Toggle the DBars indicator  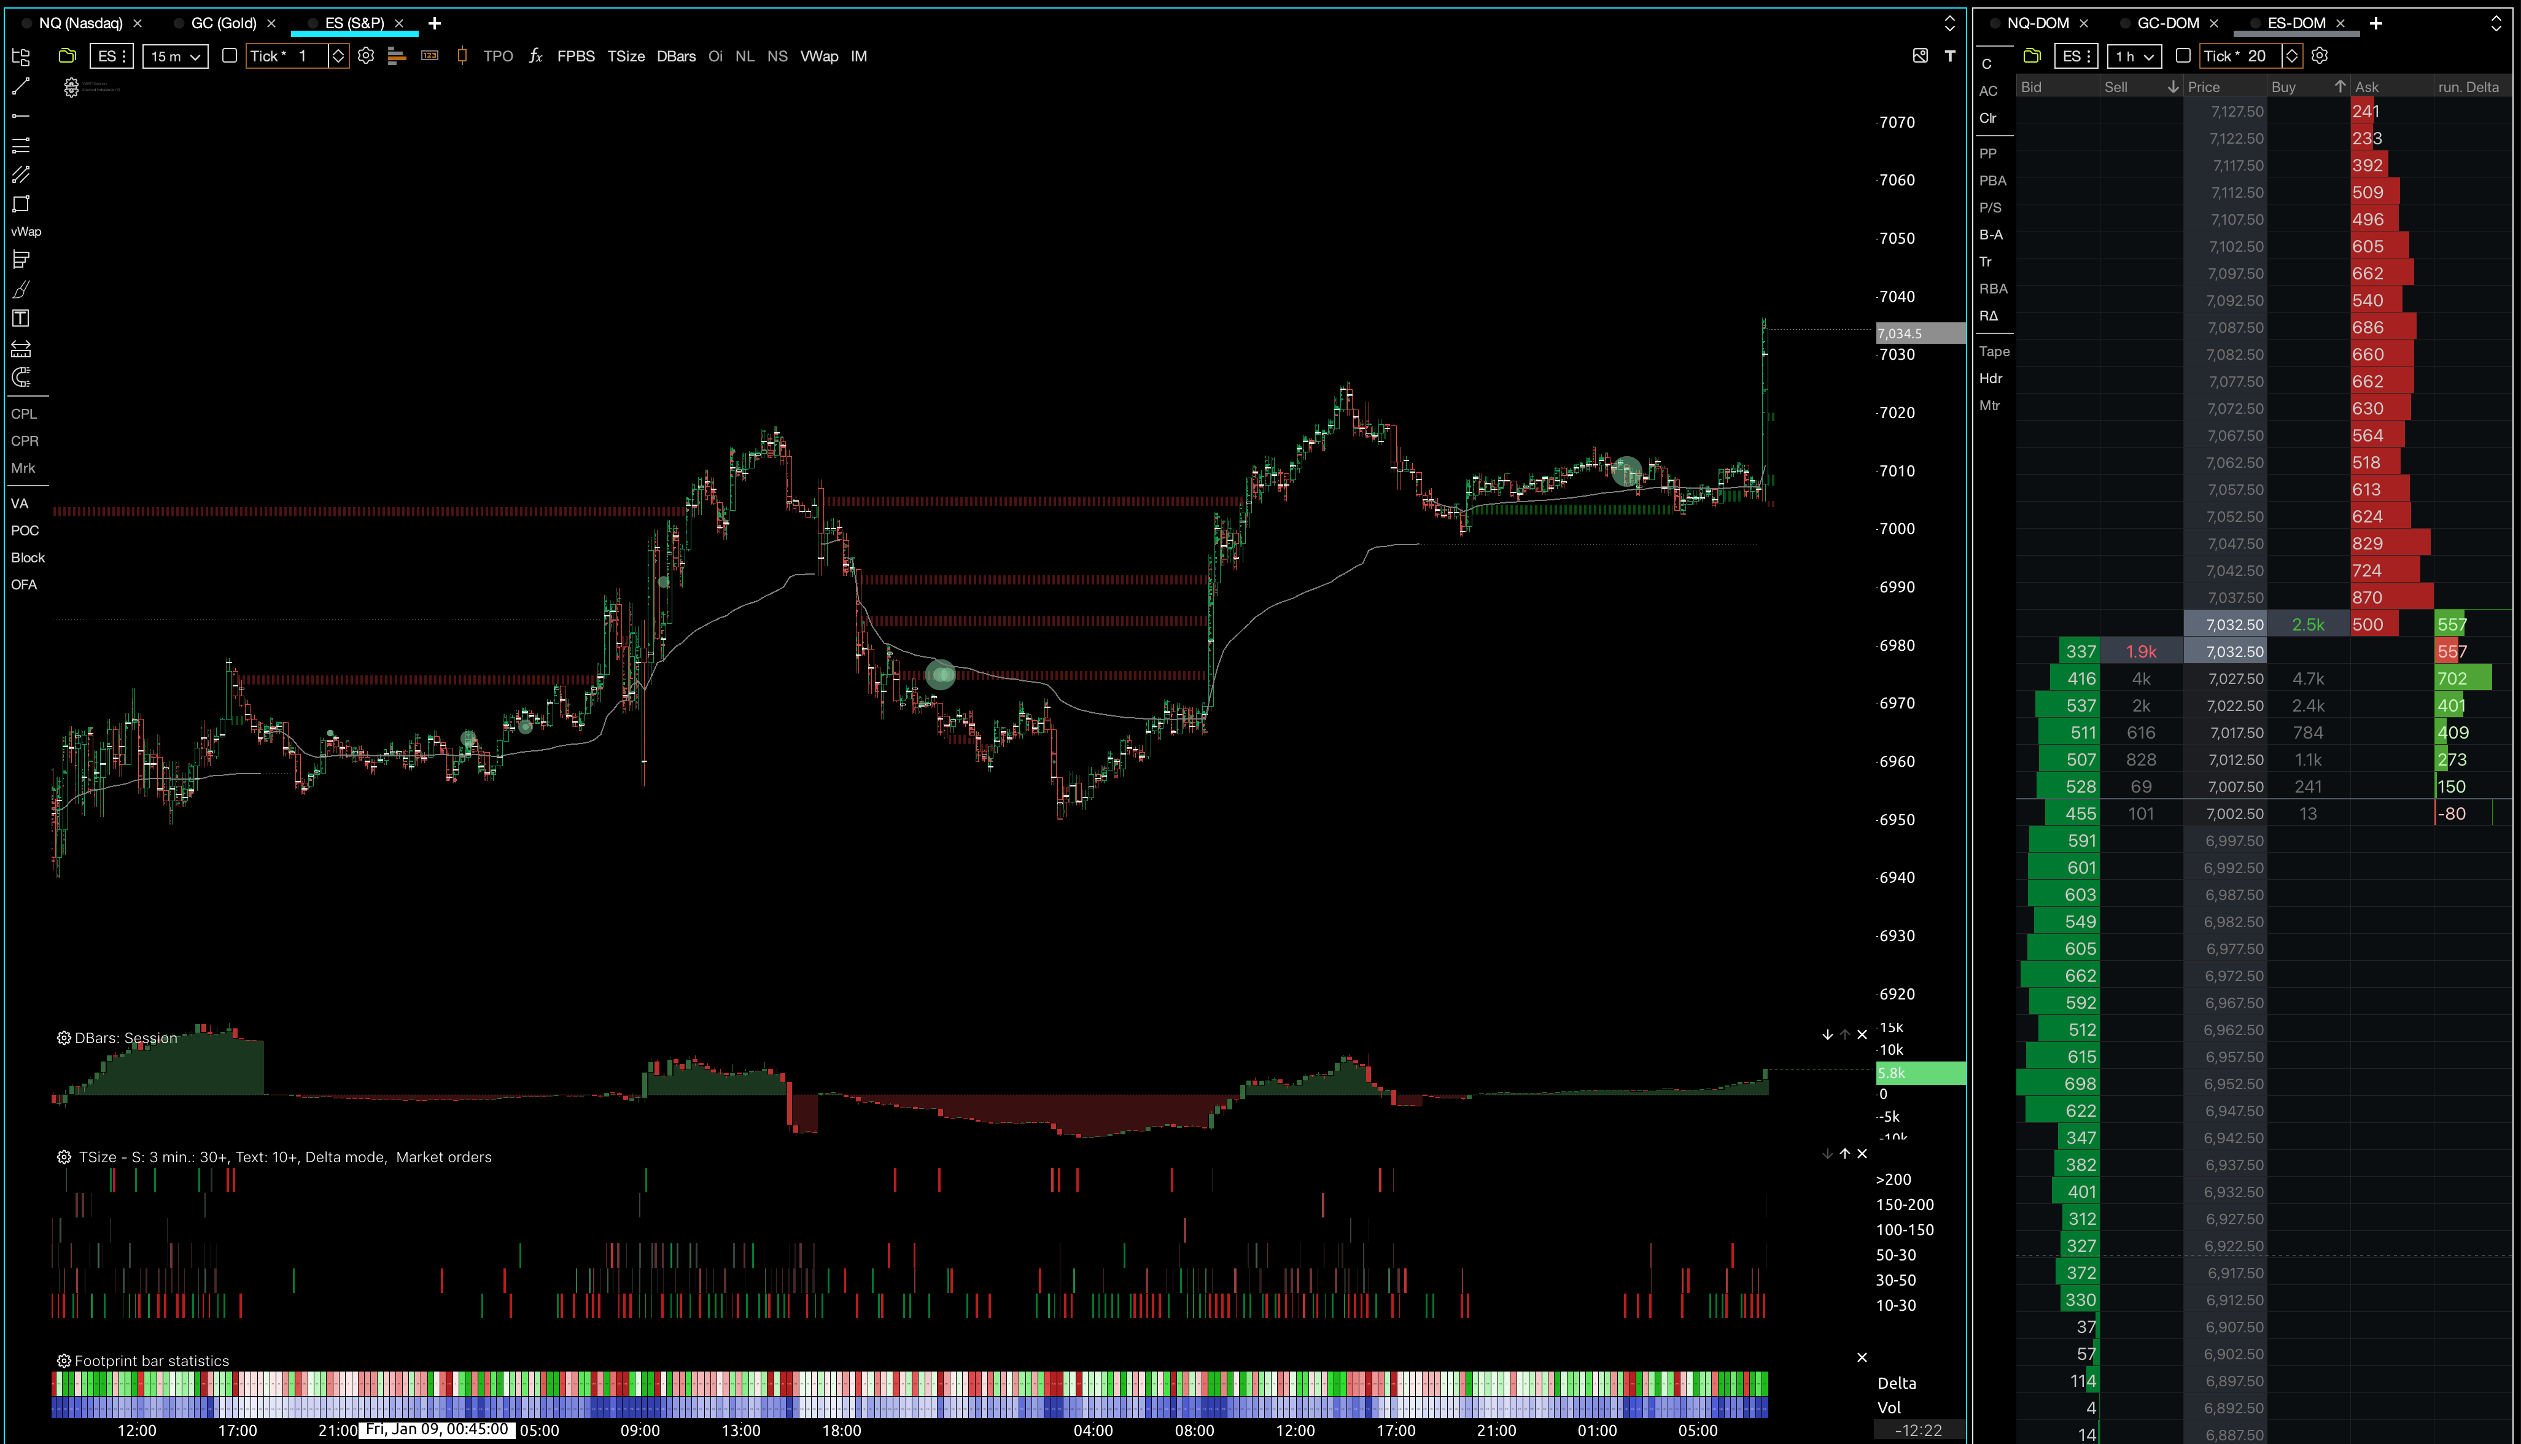(x=675, y=56)
